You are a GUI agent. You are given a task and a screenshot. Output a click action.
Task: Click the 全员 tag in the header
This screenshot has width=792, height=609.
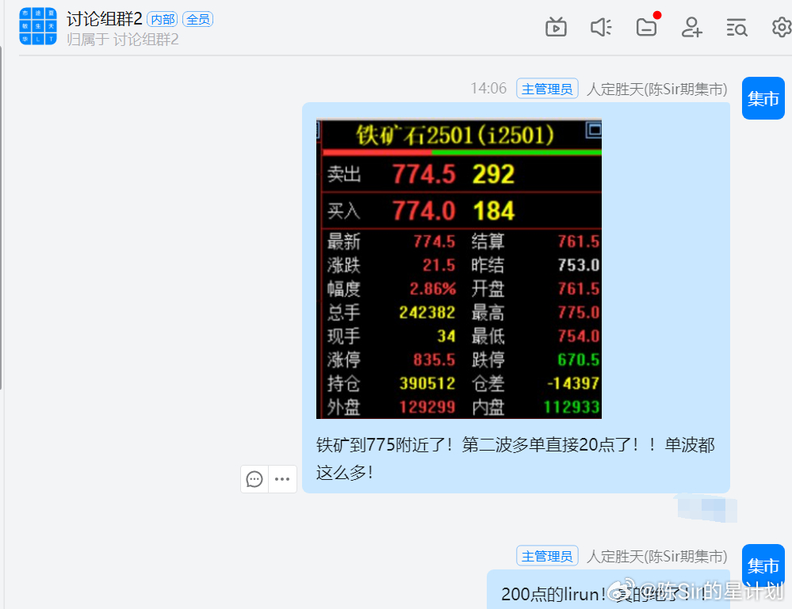tap(198, 18)
